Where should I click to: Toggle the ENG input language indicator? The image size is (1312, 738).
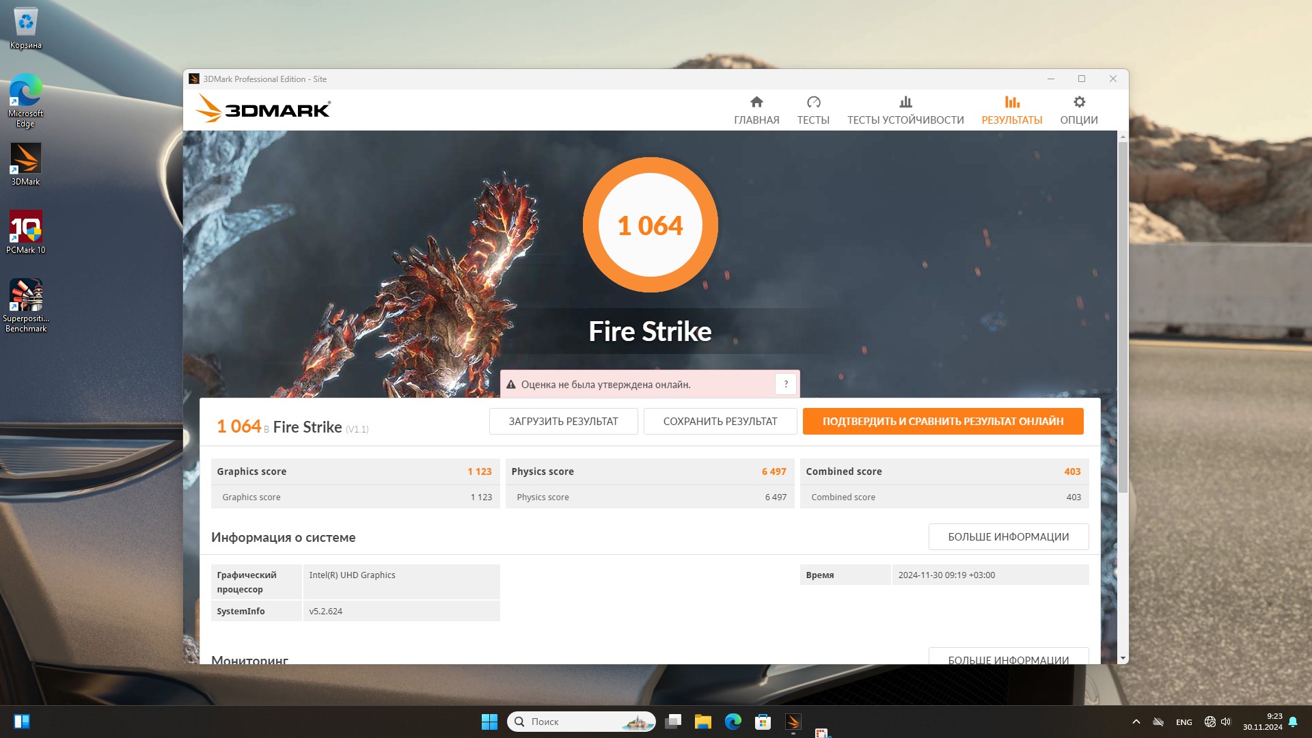[1184, 722]
